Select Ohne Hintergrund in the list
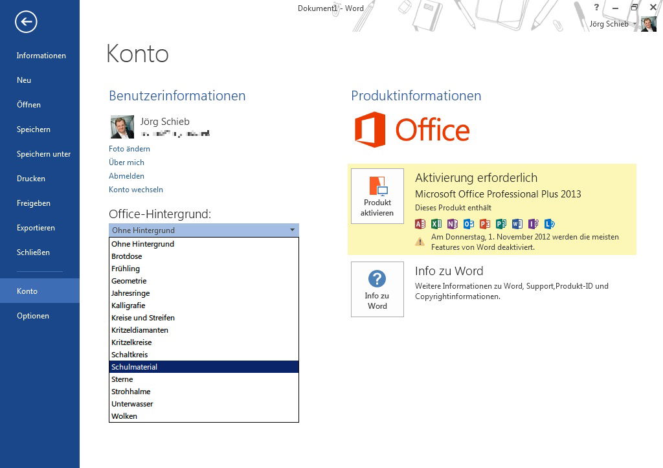Screen dimensions: 663x468 click(204, 244)
